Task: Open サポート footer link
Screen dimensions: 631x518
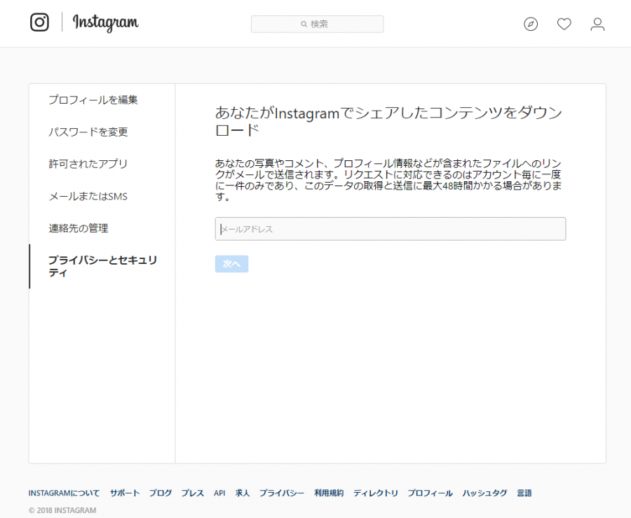Action: click(x=125, y=493)
